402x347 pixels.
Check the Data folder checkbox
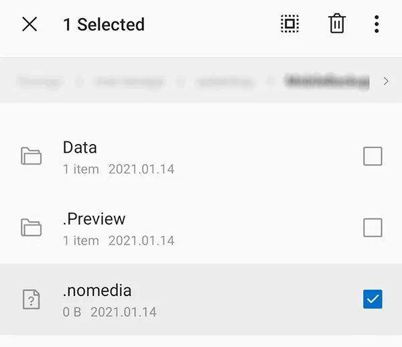point(373,156)
